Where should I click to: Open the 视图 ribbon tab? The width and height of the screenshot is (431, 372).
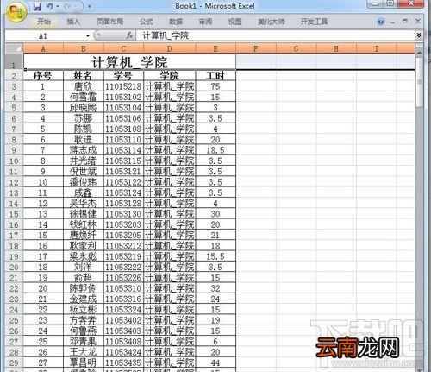[234, 22]
